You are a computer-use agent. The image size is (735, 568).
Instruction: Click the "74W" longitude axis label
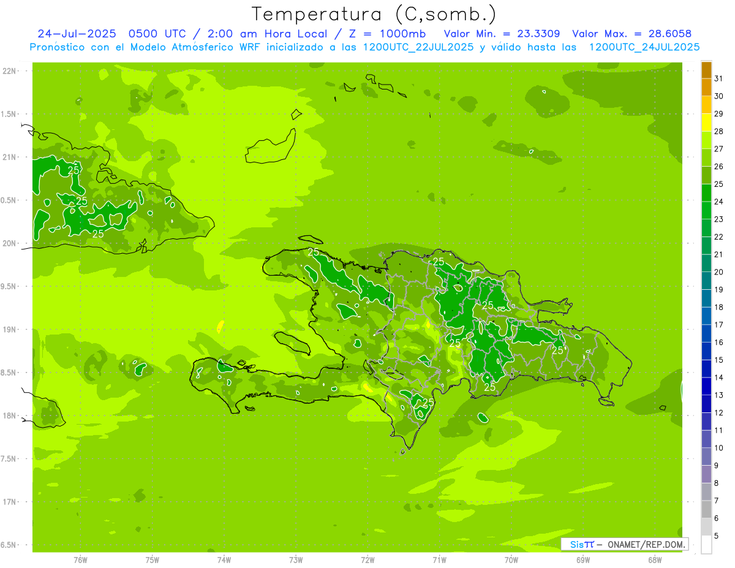pyautogui.click(x=224, y=560)
